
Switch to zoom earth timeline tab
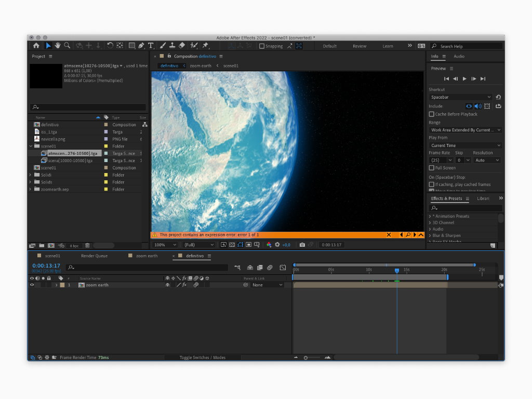147,256
